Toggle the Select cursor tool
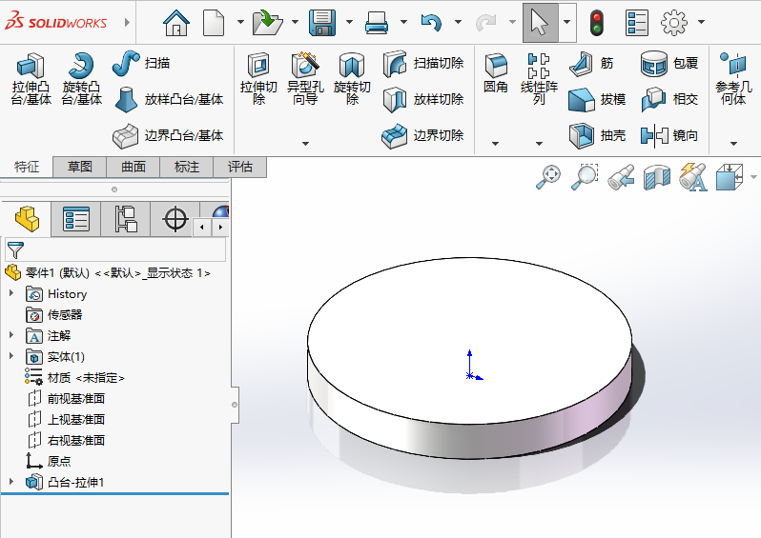 click(540, 22)
